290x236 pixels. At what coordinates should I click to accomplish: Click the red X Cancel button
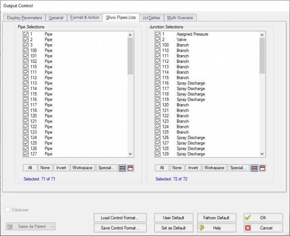pos(263,228)
